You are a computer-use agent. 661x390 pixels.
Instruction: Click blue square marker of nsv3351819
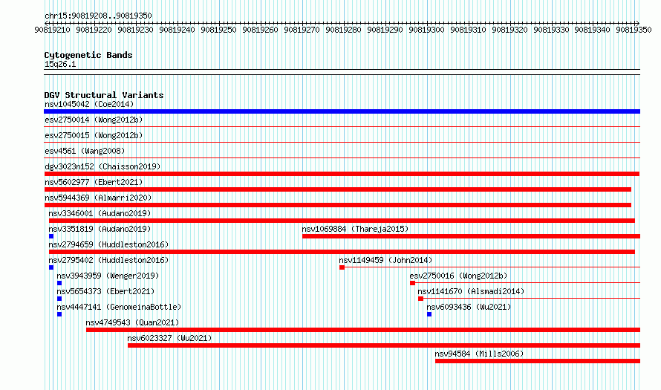tap(51, 236)
